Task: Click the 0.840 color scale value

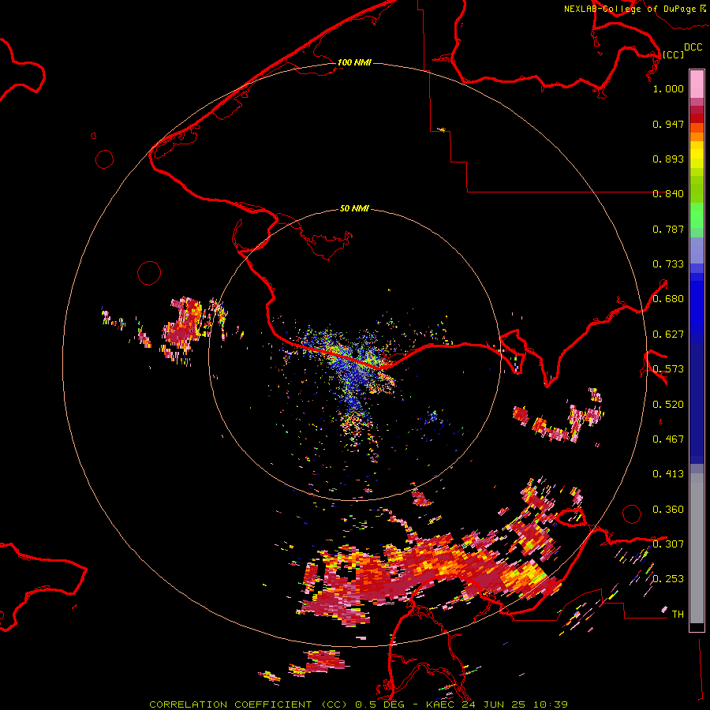Action: point(668,194)
